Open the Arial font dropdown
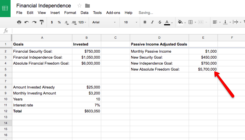The image size is (245, 140). click(x=104, y=22)
